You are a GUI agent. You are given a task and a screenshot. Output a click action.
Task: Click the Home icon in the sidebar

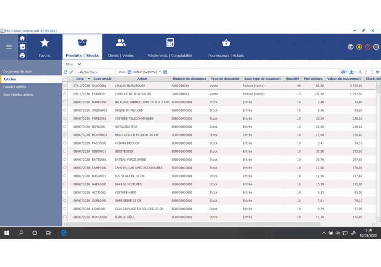[22, 38]
